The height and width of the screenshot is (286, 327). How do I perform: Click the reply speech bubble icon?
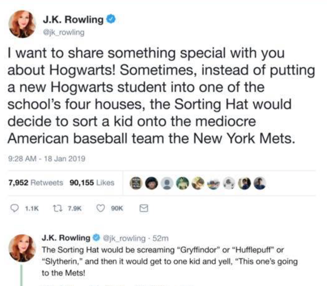tap(15, 208)
